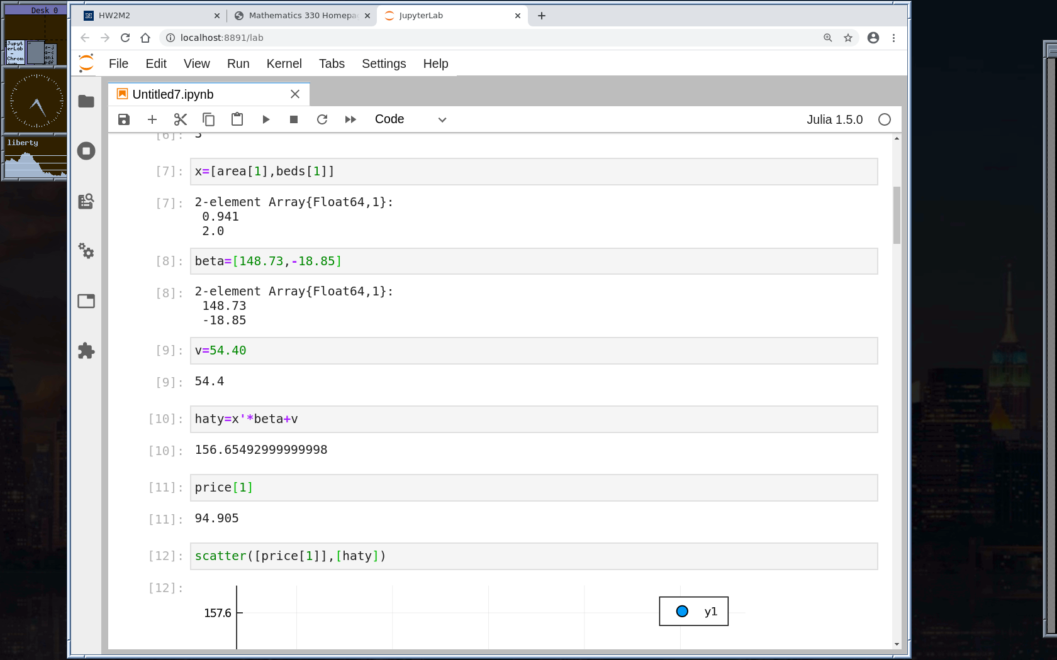
Task: Open the Kernel menu
Action: 284,63
